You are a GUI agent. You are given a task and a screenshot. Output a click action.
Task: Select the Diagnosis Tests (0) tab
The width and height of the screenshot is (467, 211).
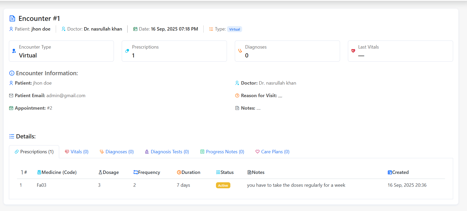click(x=167, y=152)
